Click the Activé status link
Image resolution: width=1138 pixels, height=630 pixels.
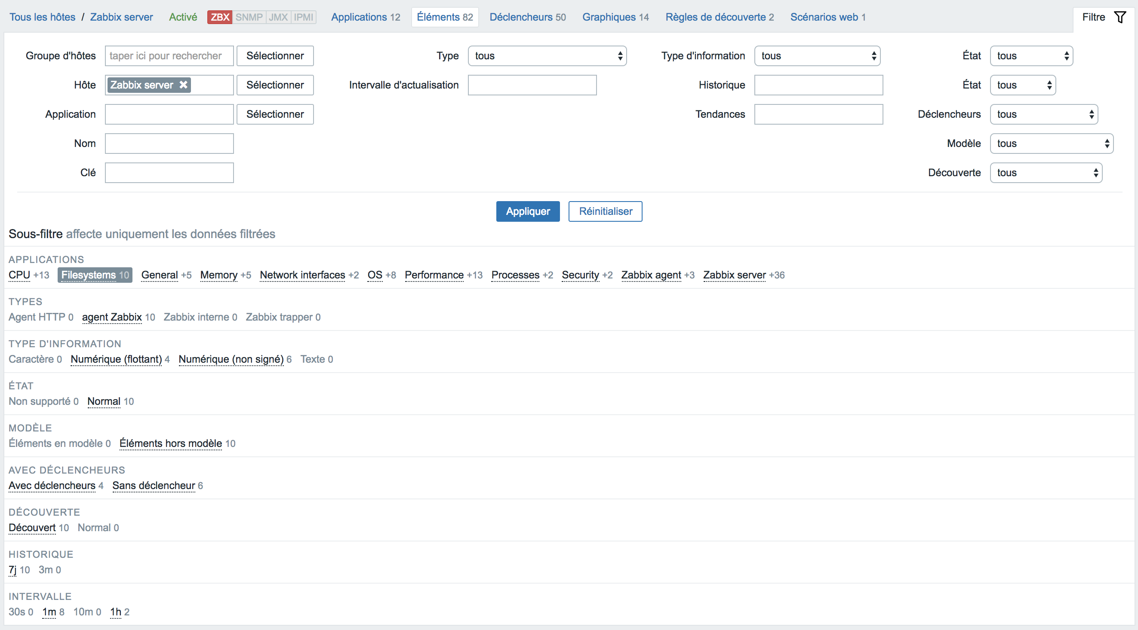183,17
